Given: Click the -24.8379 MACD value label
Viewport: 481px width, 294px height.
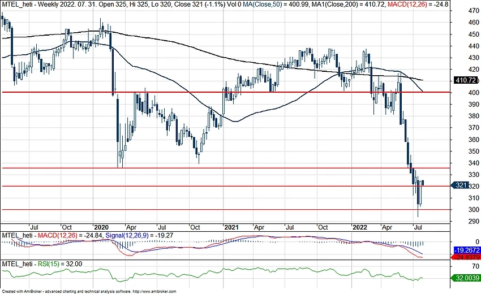Looking at the screenshot, I should 467,257.
